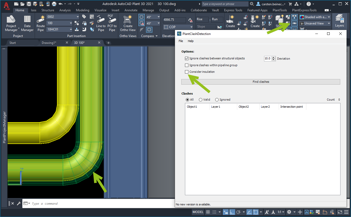This screenshot has width=351, height=217.
Task: Open the Unsaved View dropdown
Action: 329,23
